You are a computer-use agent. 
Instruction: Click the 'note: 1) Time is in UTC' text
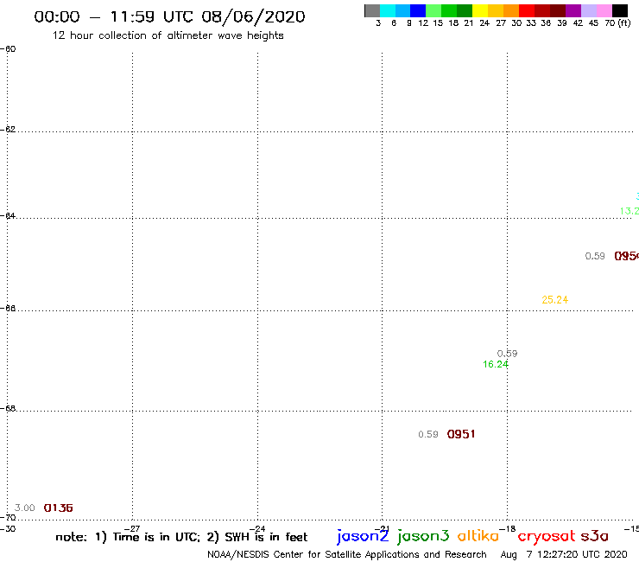pyautogui.click(x=128, y=537)
